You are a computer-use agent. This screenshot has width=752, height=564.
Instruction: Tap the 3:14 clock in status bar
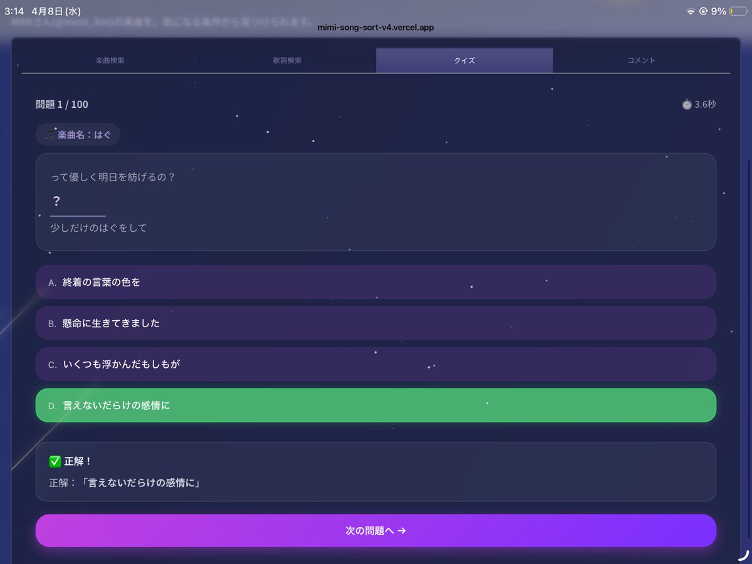click(14, 11)
